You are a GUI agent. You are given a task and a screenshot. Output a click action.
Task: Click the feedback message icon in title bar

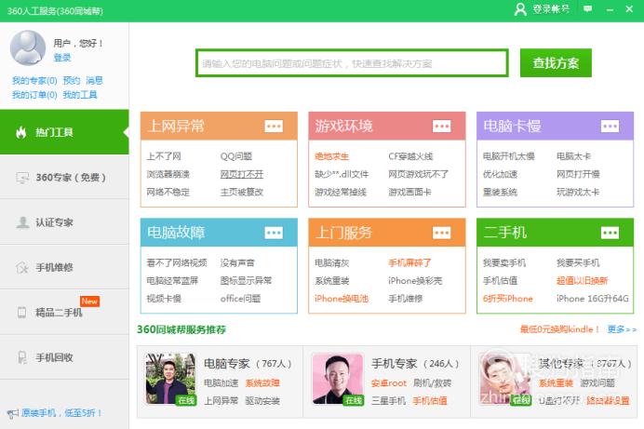click(x=588, y=8)
